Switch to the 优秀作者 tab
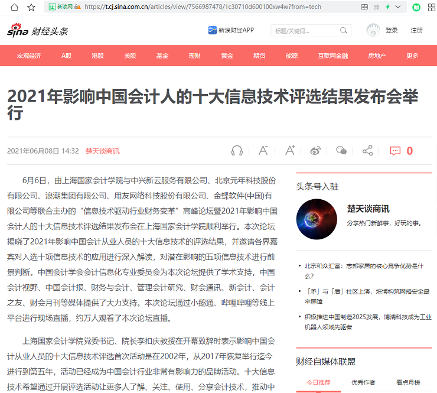This screenshot has width=437, height=393. click(363, 382)
